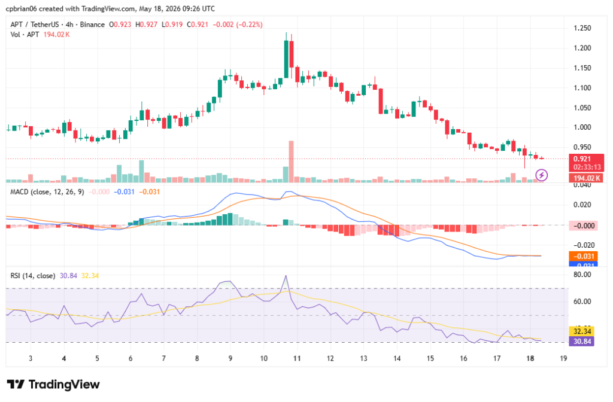Screen dimensions: 613x402
Task: Select the RSI (14, close) legend
Action: pos(32,276)
